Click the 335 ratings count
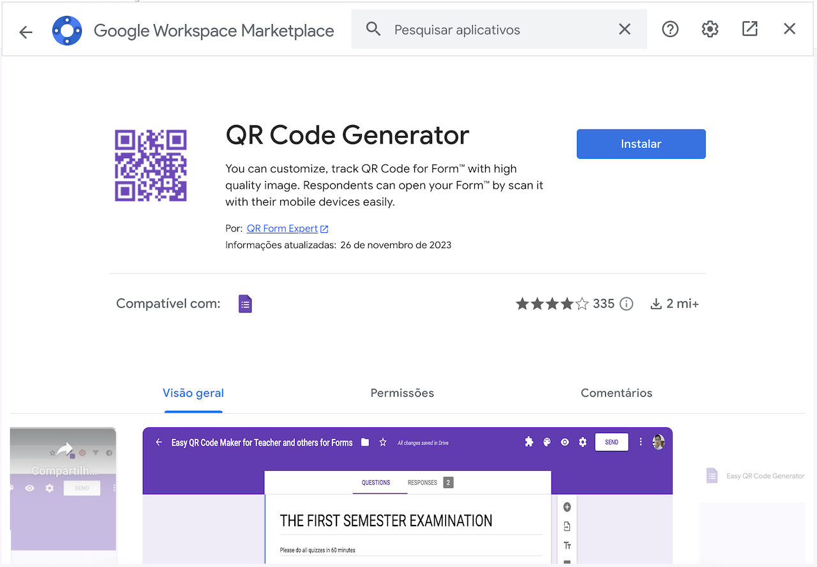The width and height of the screenshot is (817, 567). pos(604,304)
